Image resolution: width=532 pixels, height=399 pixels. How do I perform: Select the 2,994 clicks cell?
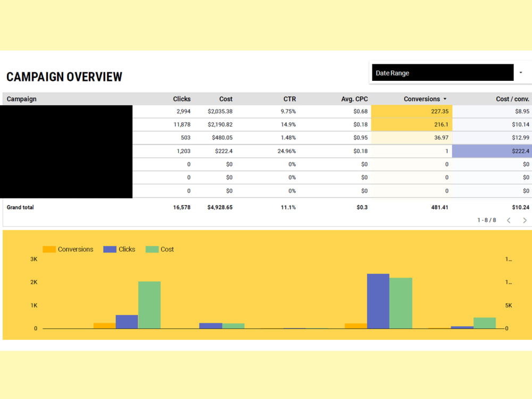183,111
